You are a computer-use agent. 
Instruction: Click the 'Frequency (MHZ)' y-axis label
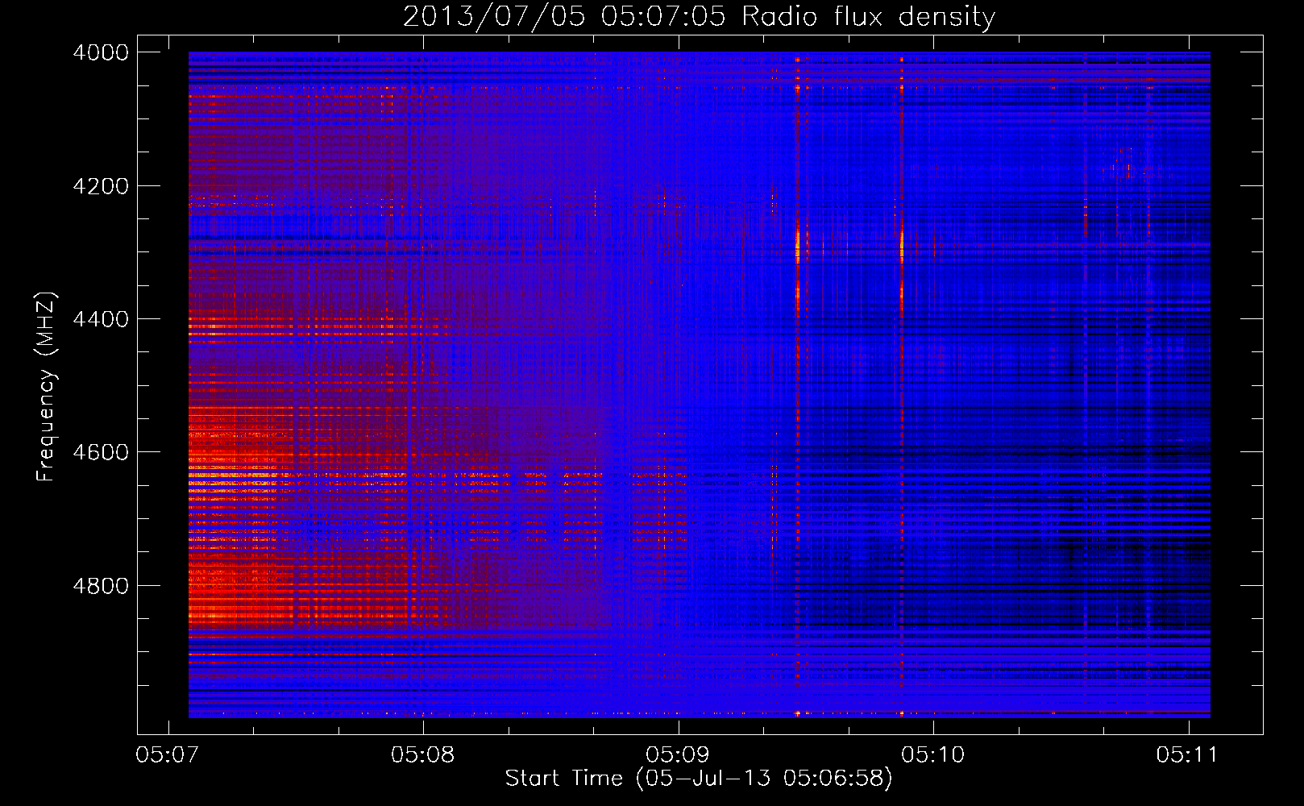point(46,387)
